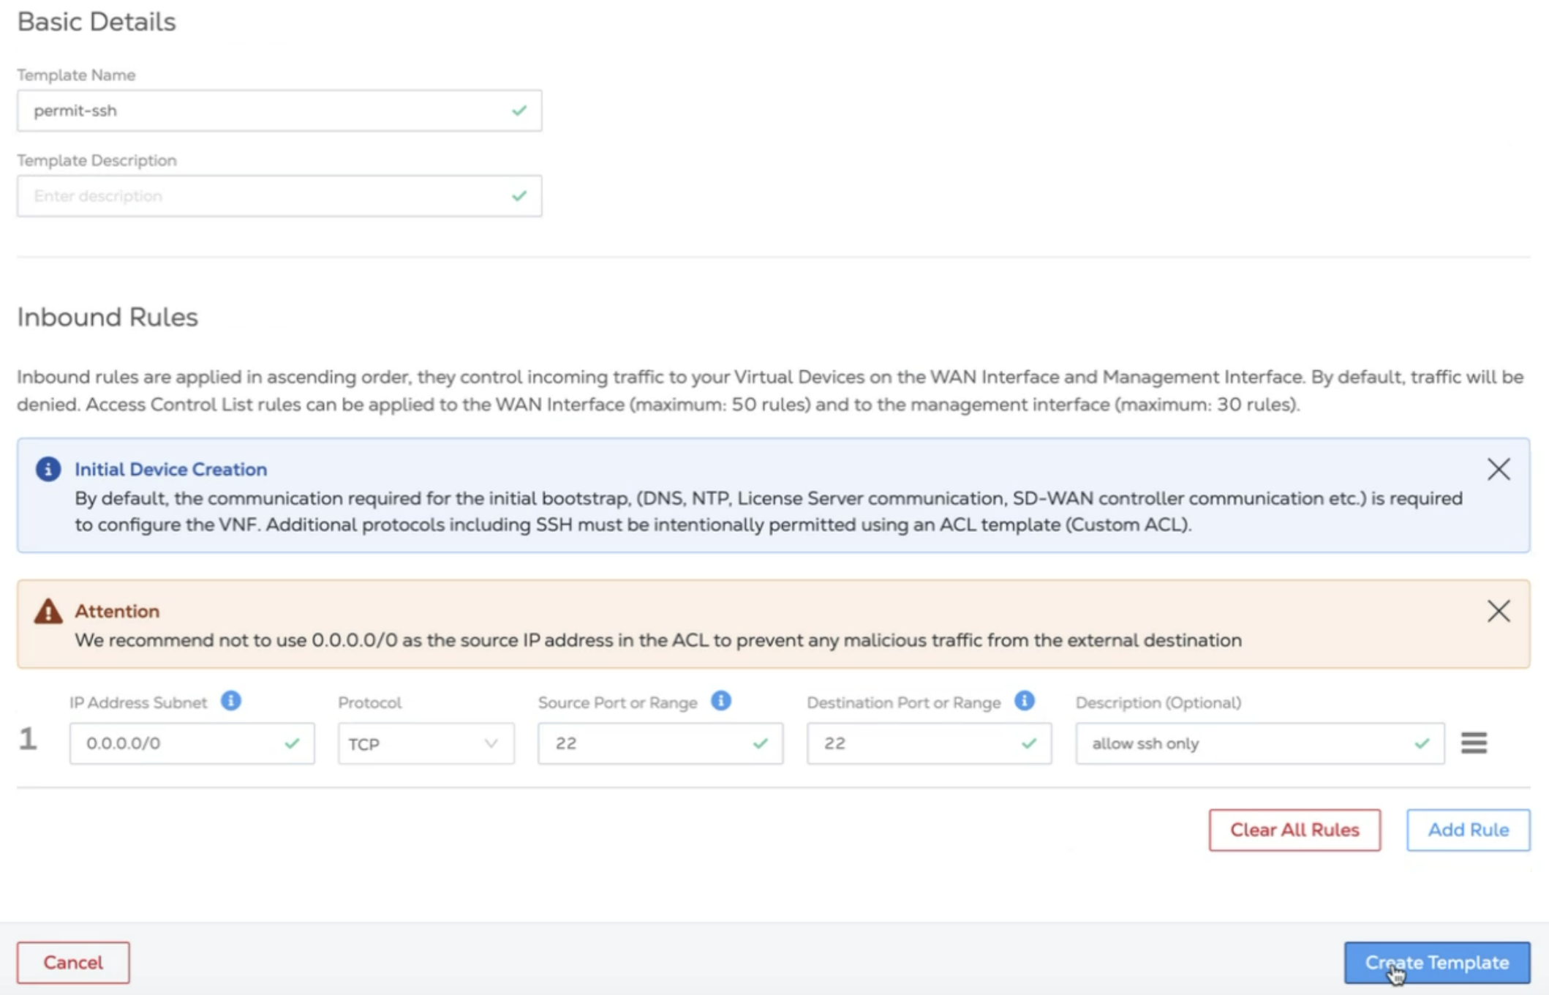Click the Clear All Rules button

pos(1294,830)
